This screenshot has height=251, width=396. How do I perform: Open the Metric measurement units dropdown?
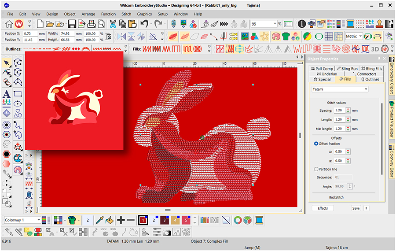[360, 36]
